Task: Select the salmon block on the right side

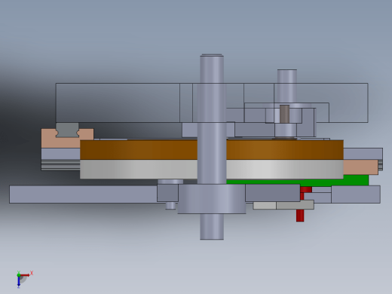Action: [x=360, y=167]
